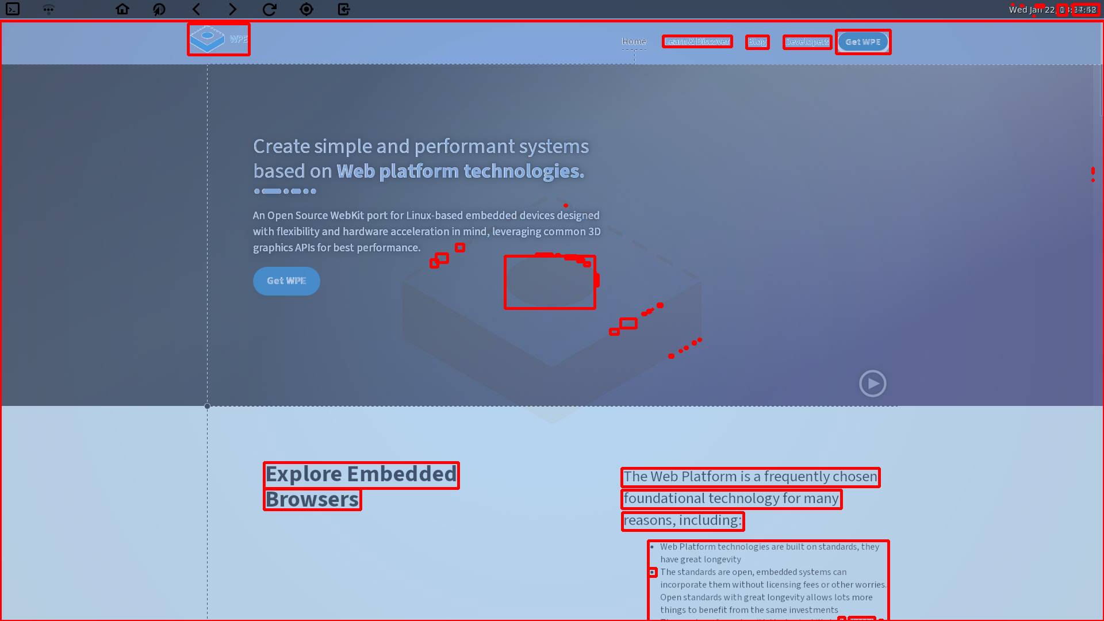This screenshot has height=621, width=1104.
Task: Click the Get WPE button below hero description
Action: coord(286,281)
